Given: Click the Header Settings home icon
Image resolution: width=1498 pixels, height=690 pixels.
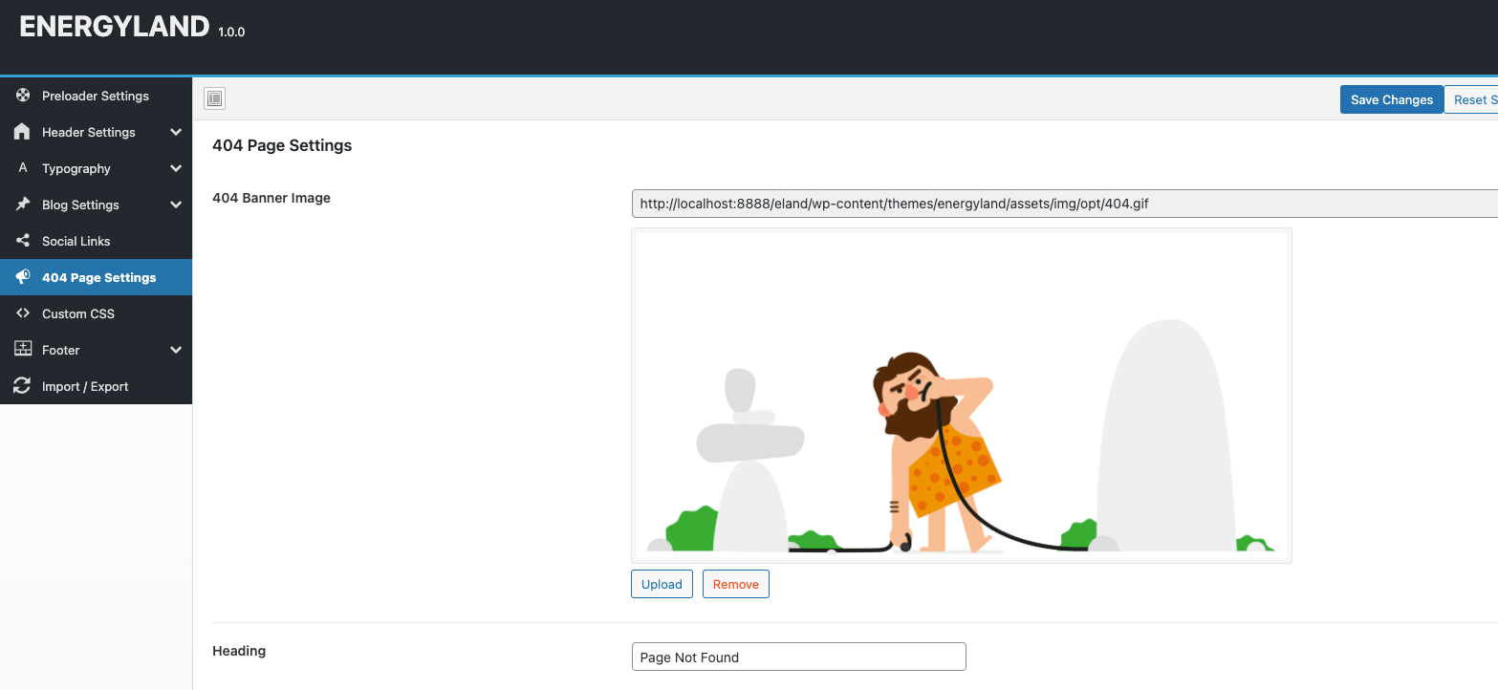Looking at the screenshot, I should [x=23, y=132].
